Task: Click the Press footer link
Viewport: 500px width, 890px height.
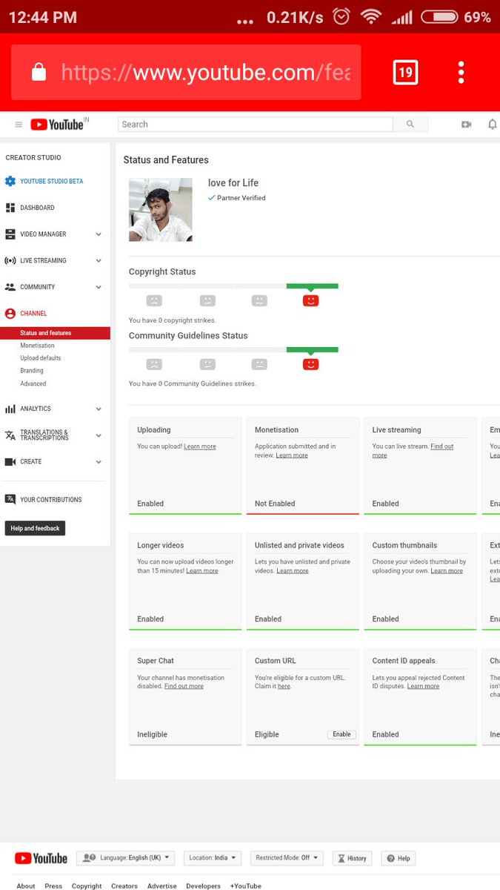Action: point(53,886)
